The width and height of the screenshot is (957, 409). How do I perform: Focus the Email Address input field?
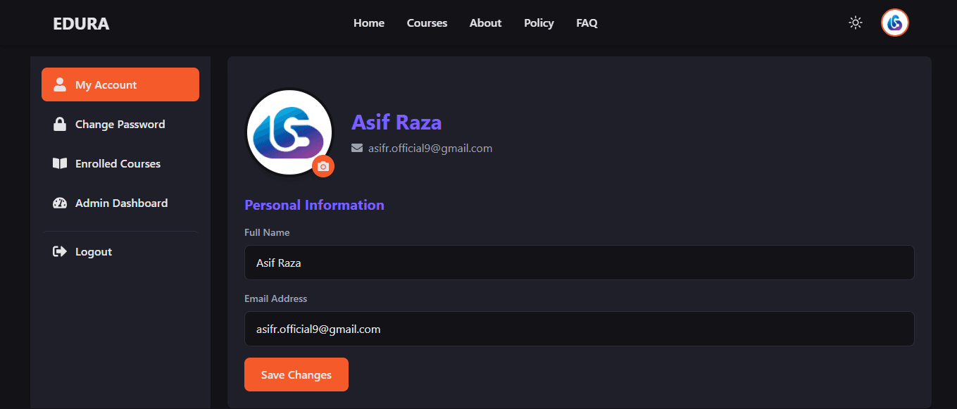pyautogui.click(x=580, y=329)
